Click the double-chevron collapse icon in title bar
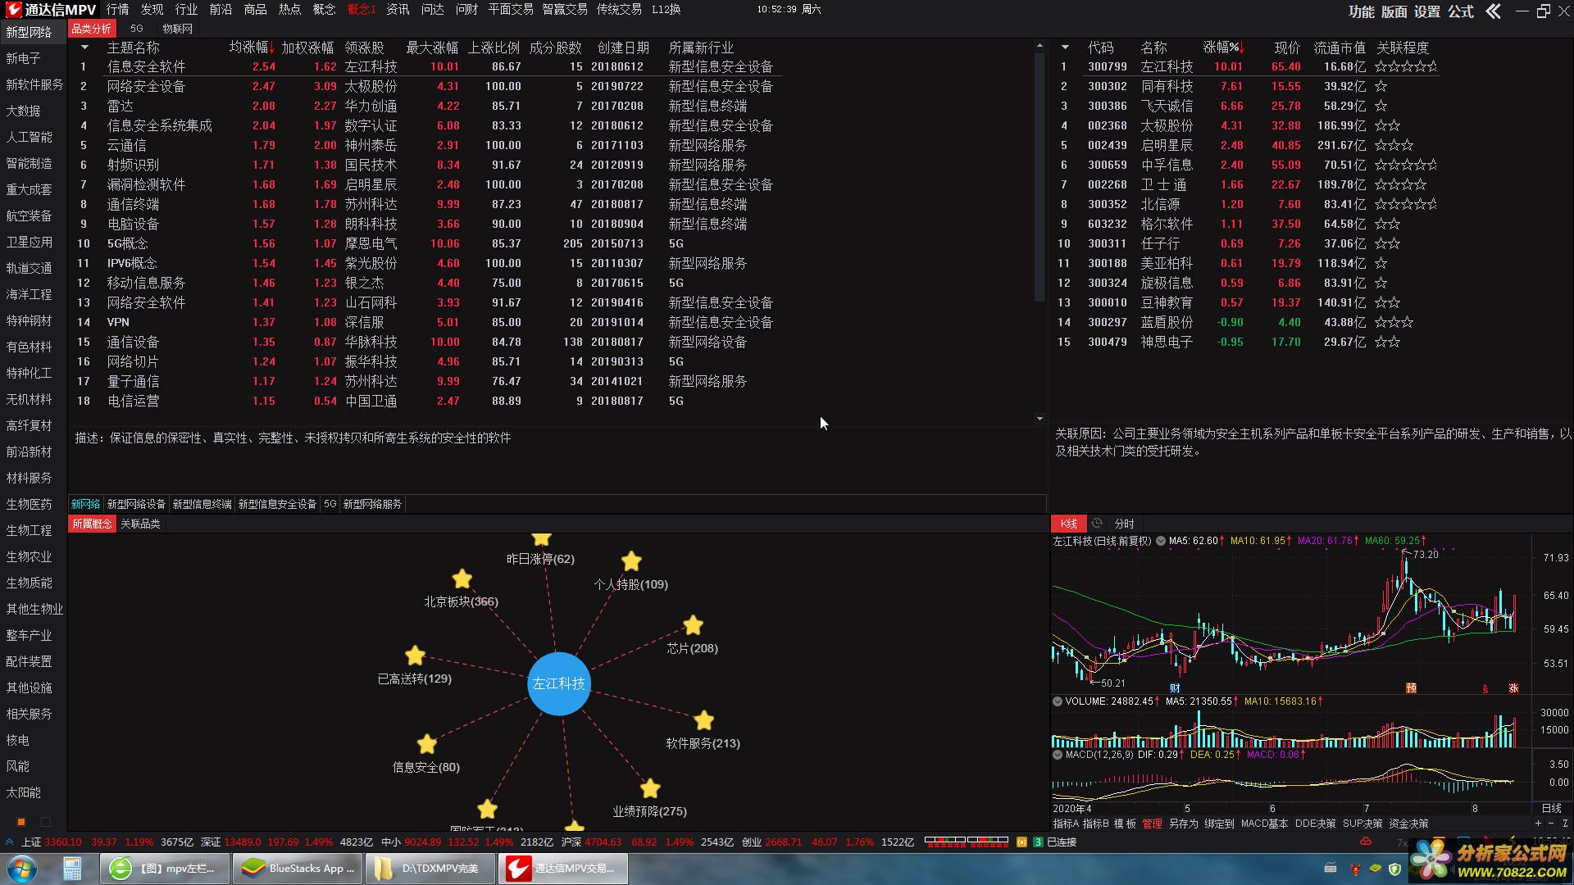The height and width of the screenshot is (885, 1574). [x=1494, y=11]
